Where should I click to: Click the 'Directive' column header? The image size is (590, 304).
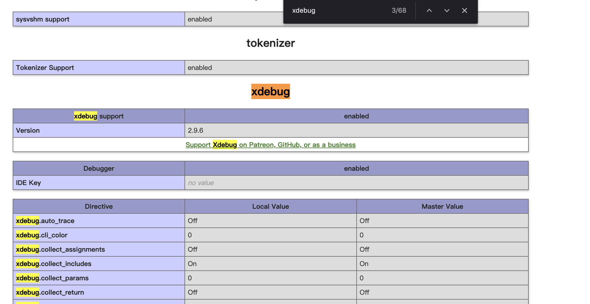pos(99,207)
